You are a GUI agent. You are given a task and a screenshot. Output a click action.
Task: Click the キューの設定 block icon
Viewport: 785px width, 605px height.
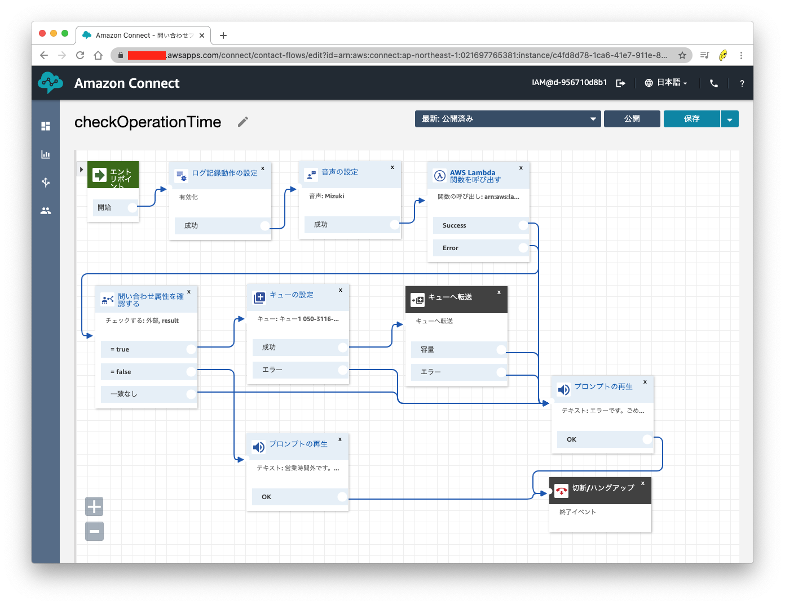[259, 297]
